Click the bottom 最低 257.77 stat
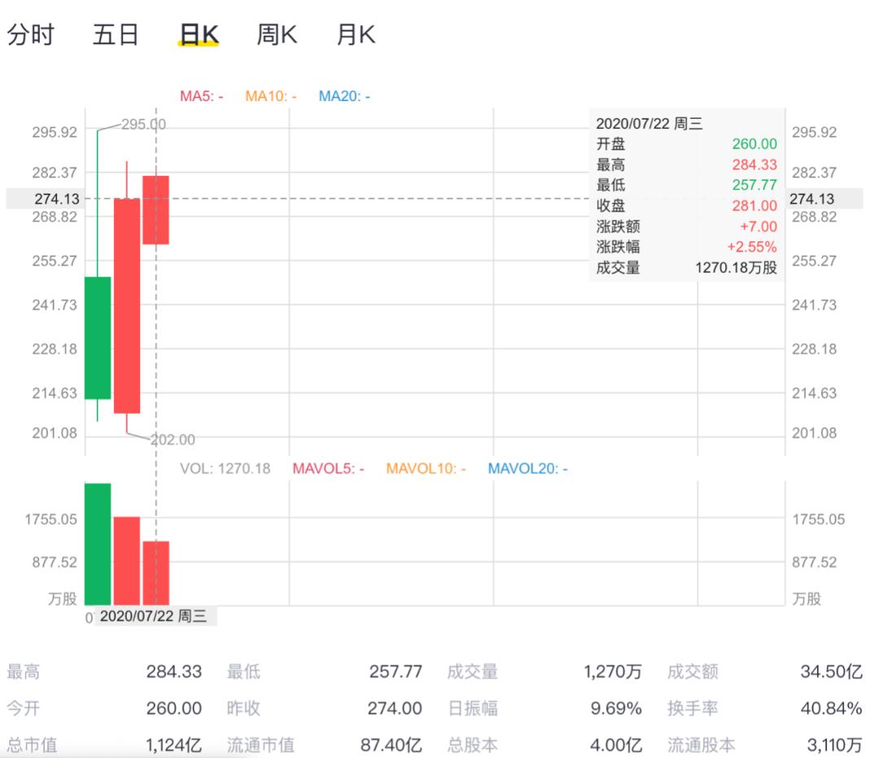The width and height of the screenshot is (879, 758). [324, 672]
